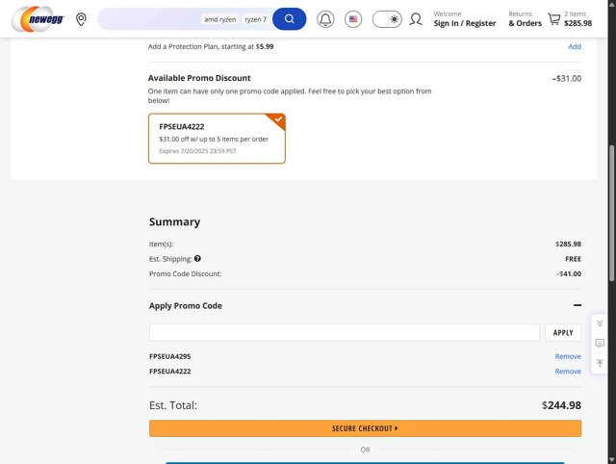This screenshot has height=464, width=616.
Task: Open the US flag country selector
Action: point(353,19)
